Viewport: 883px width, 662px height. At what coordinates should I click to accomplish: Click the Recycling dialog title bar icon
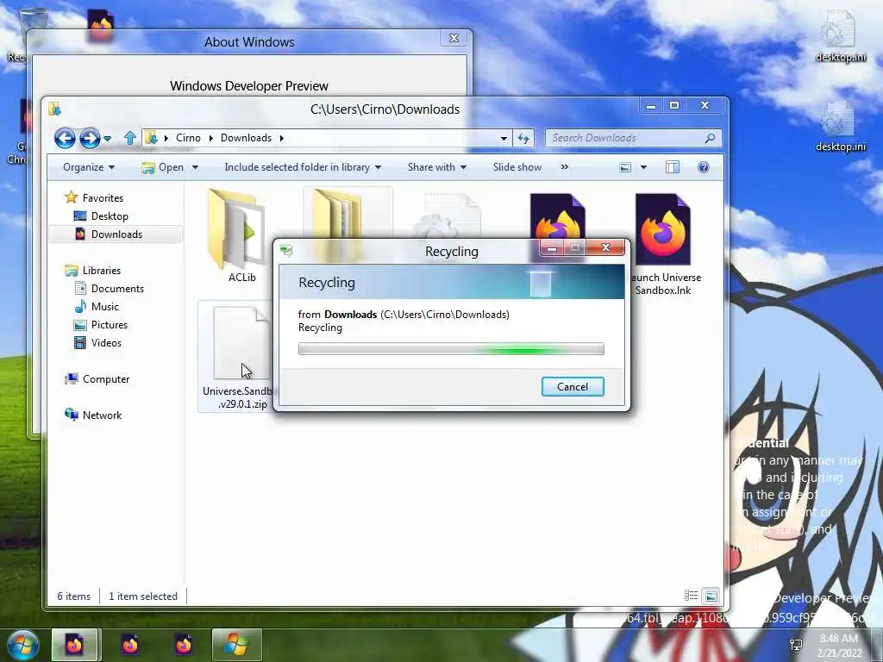287,251
